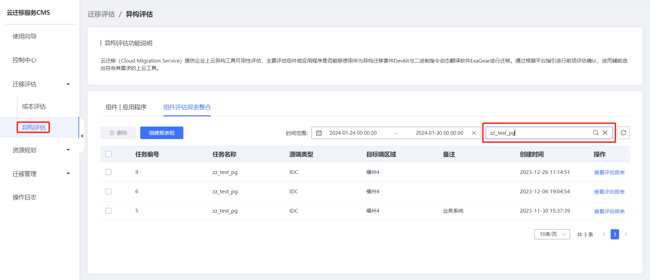Viewport: 650px width, 280px height.
Task: Click the 删除 button
Action: (x=118, y=133)
